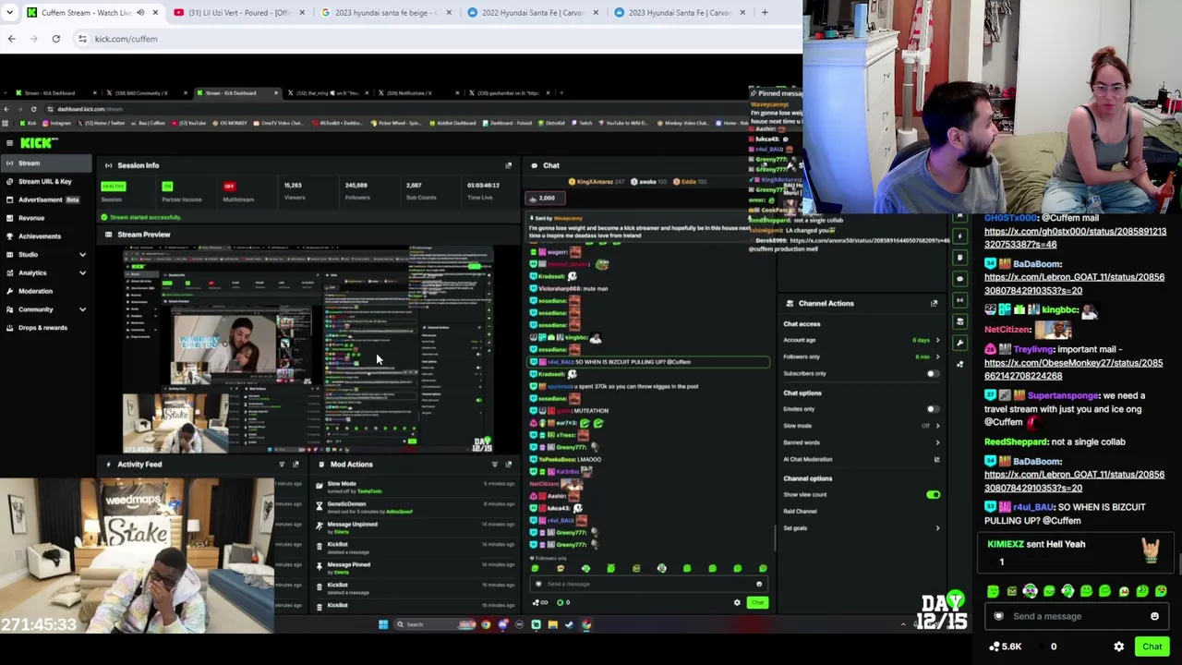Open the Mod Actions filter
The height and width of the screenshot is (665, 1182).
(x=494, y=465)
